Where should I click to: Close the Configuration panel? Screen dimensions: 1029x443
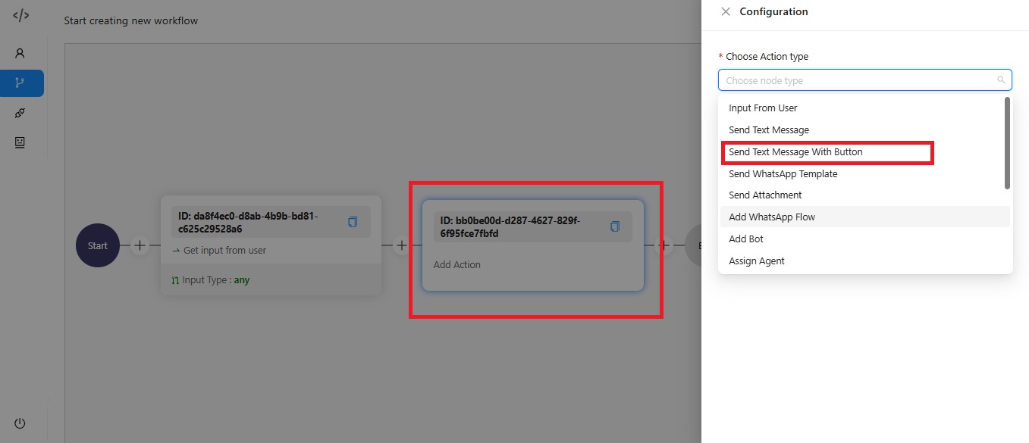pyautogui.click(x=726, y=11)
